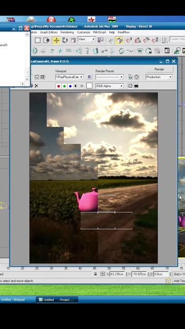This screenshot has height=329, width=185.
Task: Toggle Display Alpha Channel button
Action: [76, 86]
